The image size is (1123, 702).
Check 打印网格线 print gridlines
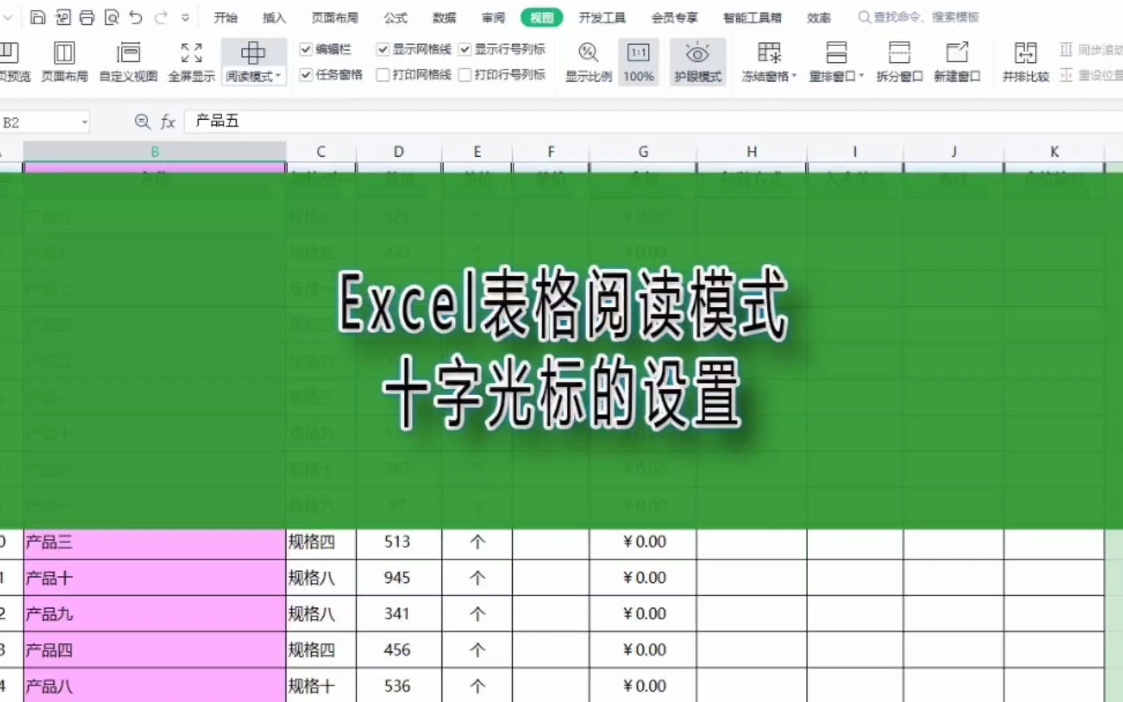[383, 75]
